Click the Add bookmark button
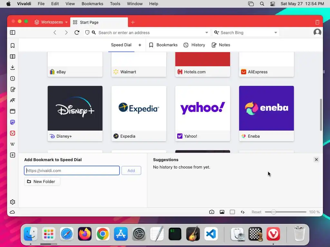 click(x=131, y=170)
